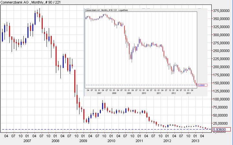Select the 2007 year label on main axis

(x=27, y=141)
